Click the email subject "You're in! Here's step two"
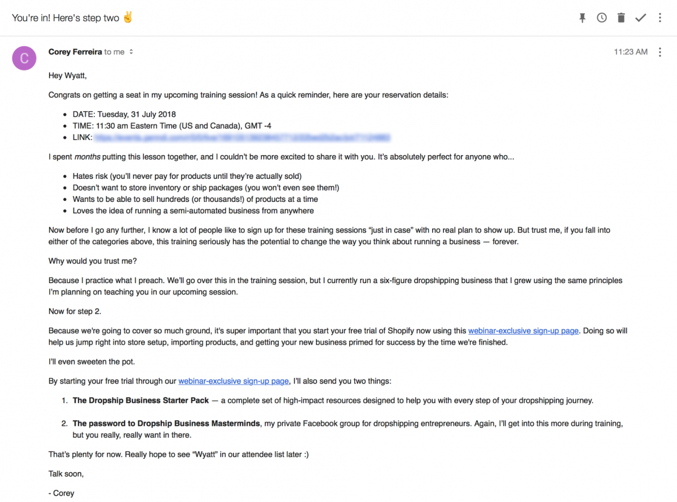Viewport: 677px width, 502px height. pos(65,18)
